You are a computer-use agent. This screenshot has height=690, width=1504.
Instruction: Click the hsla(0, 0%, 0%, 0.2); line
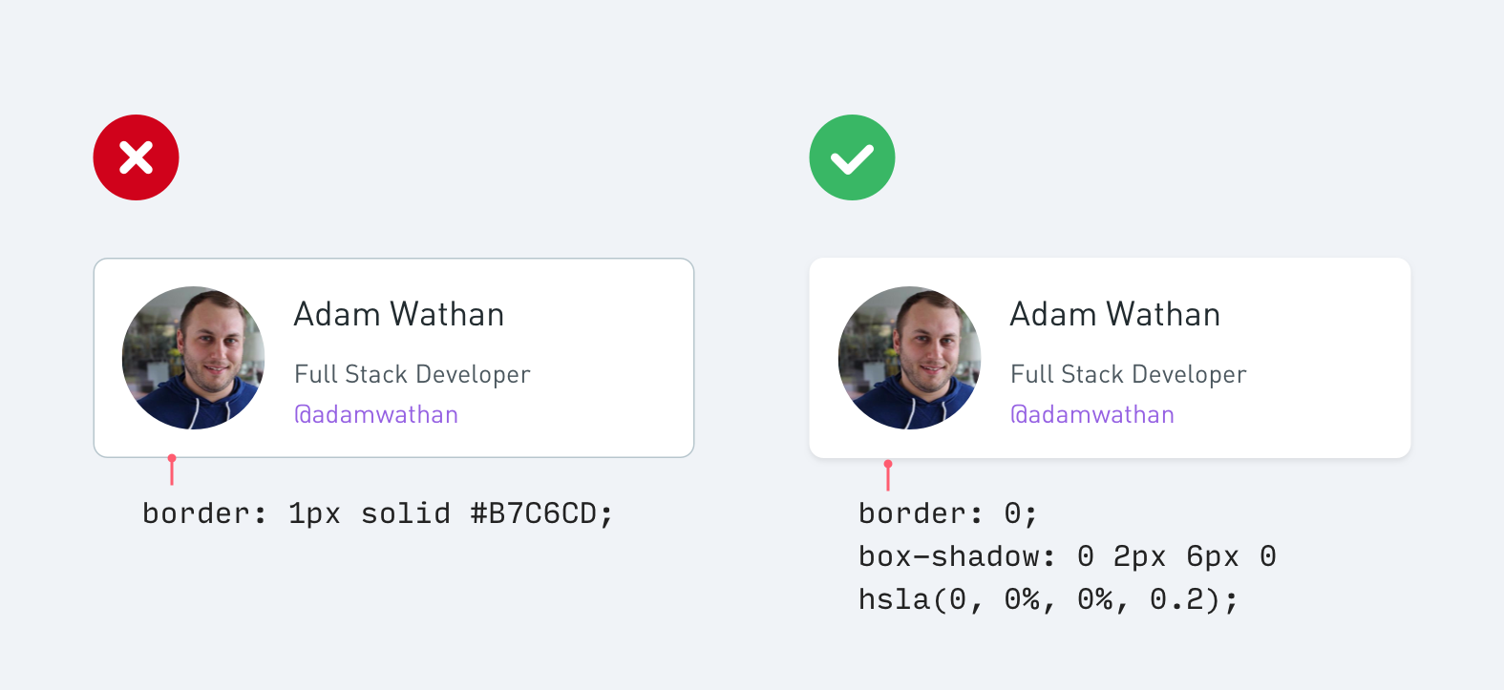pyautogui.click(x=1049, y=599)
